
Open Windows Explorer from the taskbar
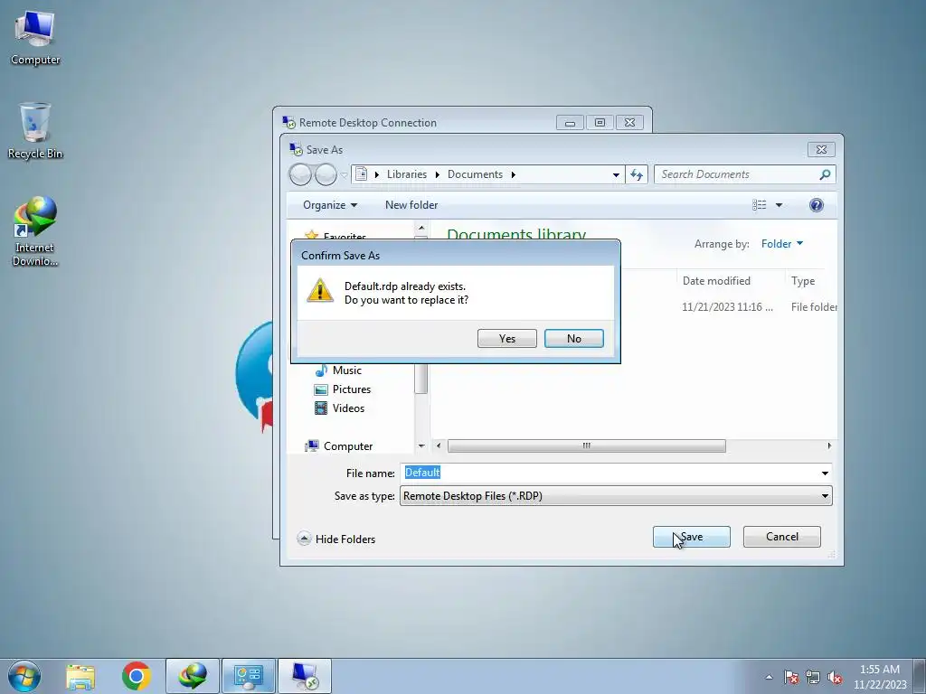pyautogui.click(x=80, y=676)
